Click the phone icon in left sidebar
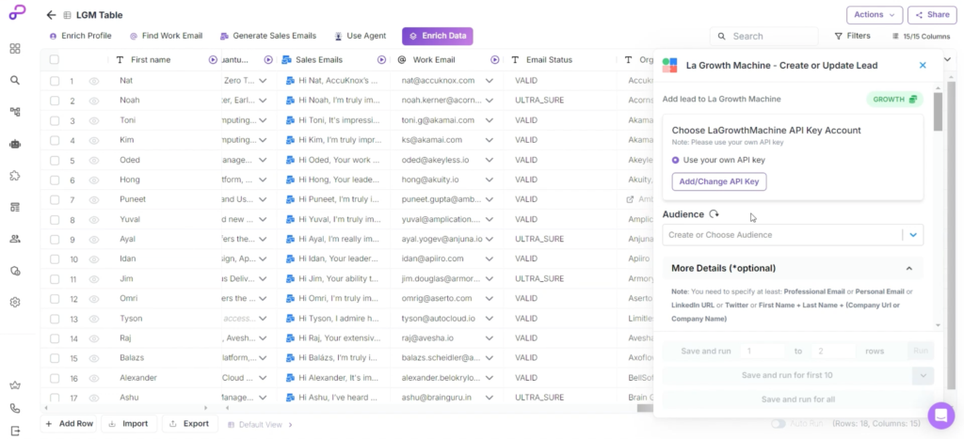This screenshot has width=964, height=439. pos(15,408)
